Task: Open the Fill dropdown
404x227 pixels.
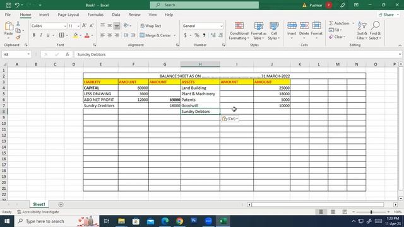Action: pyautogui.click(x=335, y=30)
